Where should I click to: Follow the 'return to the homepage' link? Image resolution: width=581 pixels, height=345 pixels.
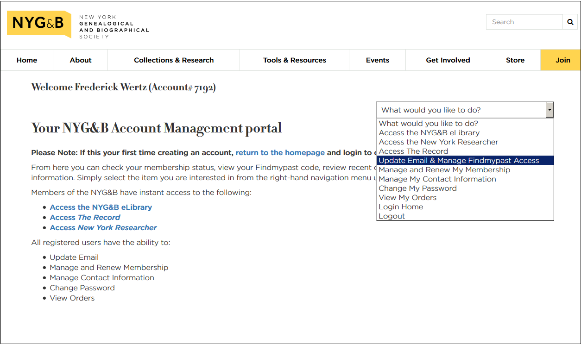280,153
